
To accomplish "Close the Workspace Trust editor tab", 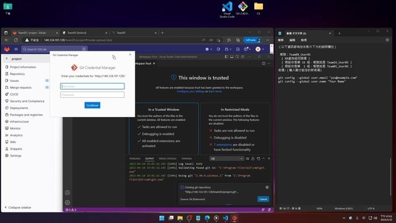I will coord(154,63).
